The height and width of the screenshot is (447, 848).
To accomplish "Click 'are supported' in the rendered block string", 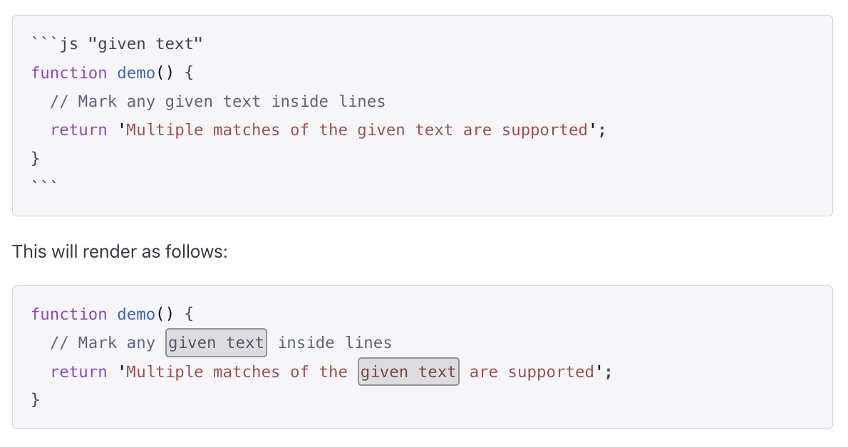I will pyautogui.click(x=532, y=372).
